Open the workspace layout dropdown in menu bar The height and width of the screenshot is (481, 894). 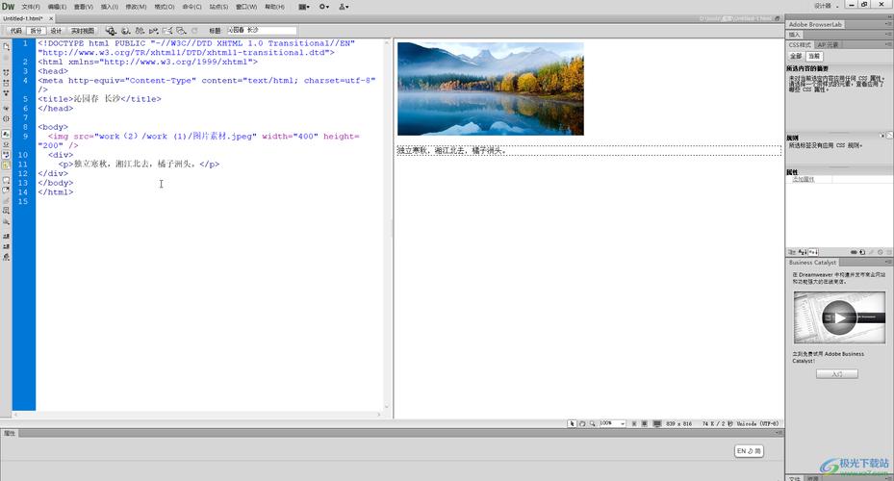305,7
